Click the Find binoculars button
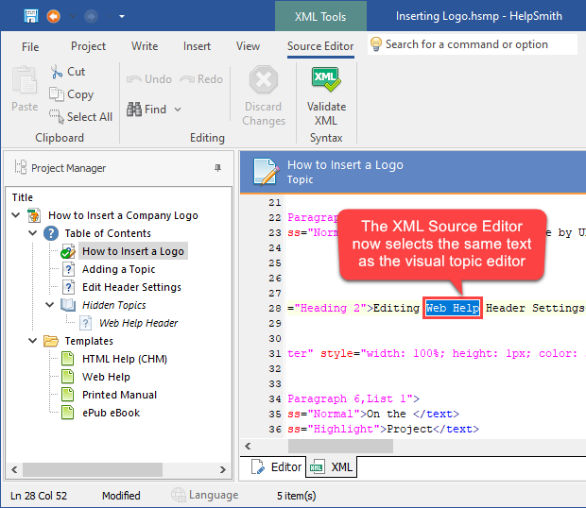586x508 pixels. [x=146, y=110]
